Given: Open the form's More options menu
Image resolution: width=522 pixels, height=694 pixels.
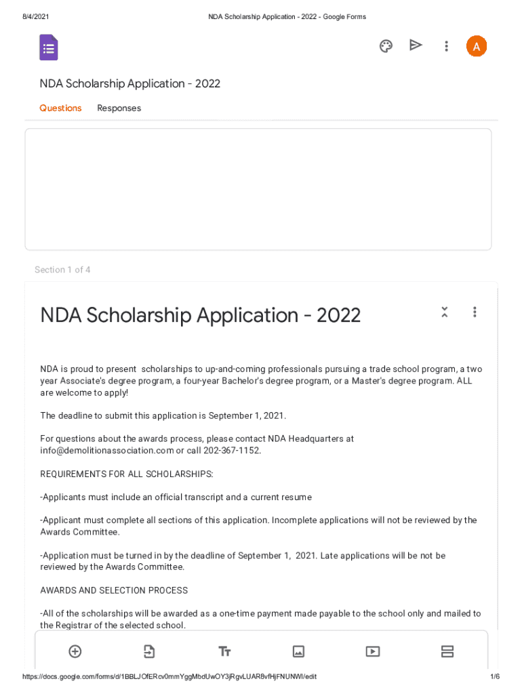Looking at the screenshot, I should pos(446,46).
